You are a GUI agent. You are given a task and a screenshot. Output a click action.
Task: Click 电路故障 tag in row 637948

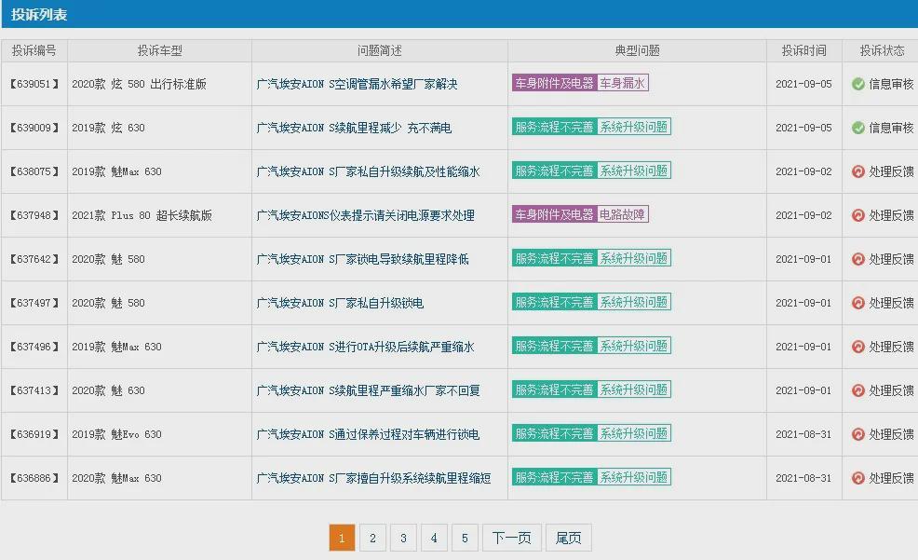622,214
